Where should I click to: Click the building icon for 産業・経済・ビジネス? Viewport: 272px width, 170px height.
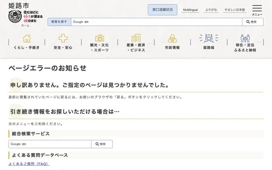(136, 38)
